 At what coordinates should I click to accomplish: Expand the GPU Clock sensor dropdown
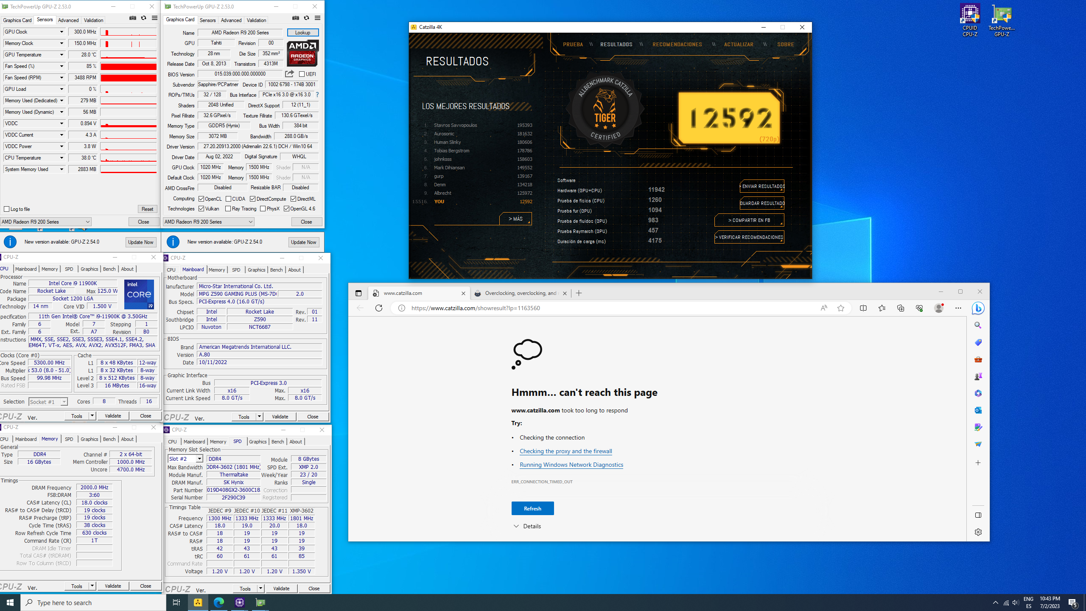click(x=62, y=32)
